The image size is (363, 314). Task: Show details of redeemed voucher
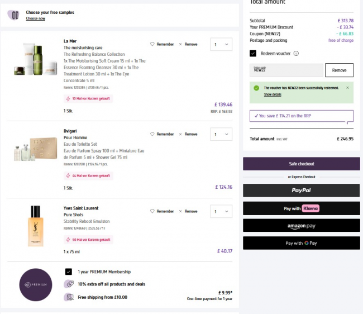coord(273,95)
